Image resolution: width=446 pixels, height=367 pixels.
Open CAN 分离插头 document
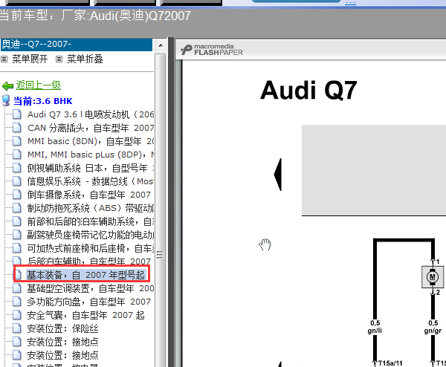tap(91, 128)
